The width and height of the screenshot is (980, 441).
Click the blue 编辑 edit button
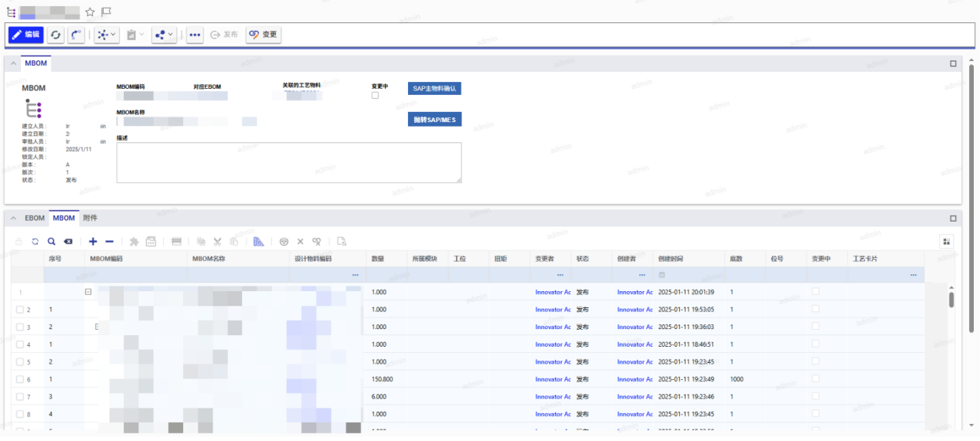[x=26, y=35]
